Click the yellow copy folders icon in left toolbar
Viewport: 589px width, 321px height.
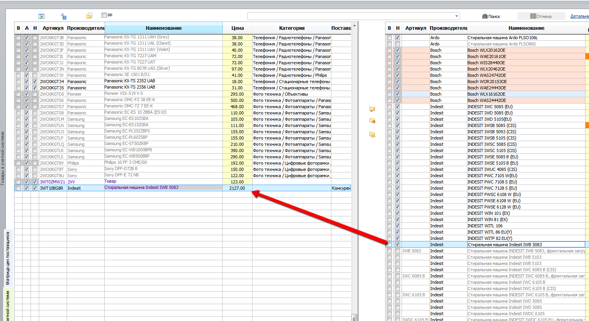[x=89, y=16]
